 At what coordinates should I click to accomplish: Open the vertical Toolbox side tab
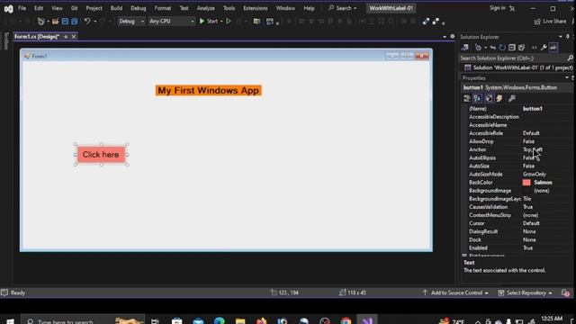pyautogui.click(x=6, y=40)
